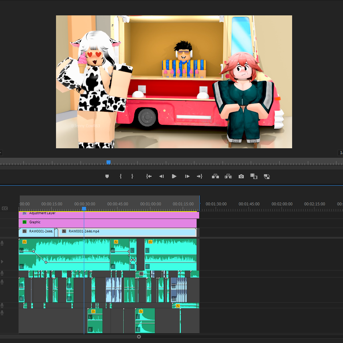343x343 pixels.
Task: Click the microphone icon on the bottom audio track
Action: (2, 313)
